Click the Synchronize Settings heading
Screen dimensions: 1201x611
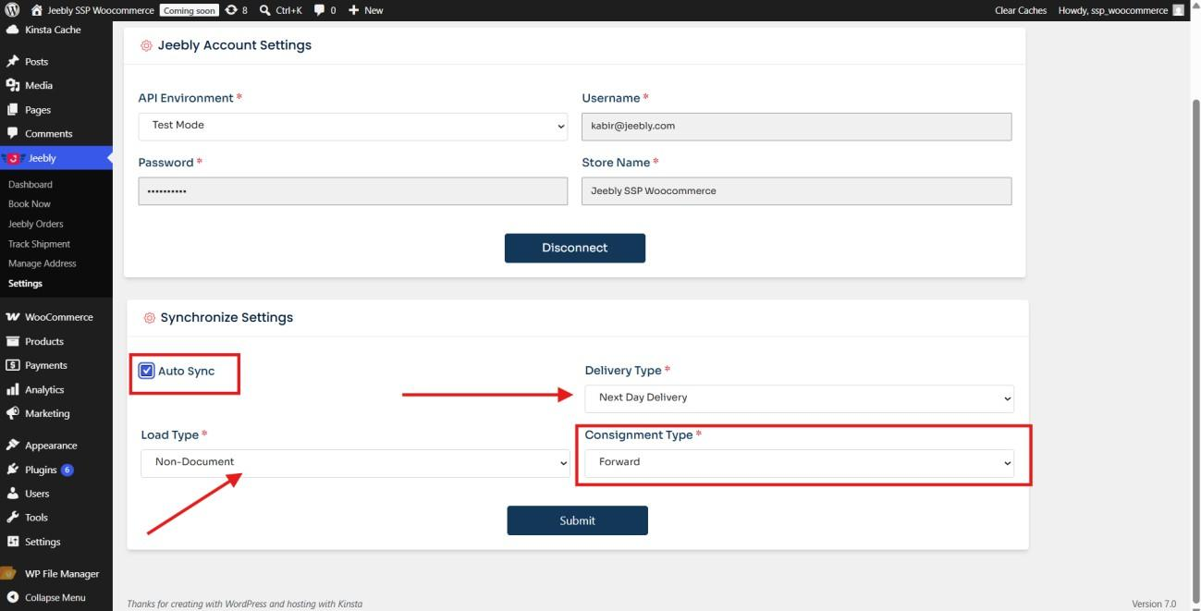pos(227,317)
